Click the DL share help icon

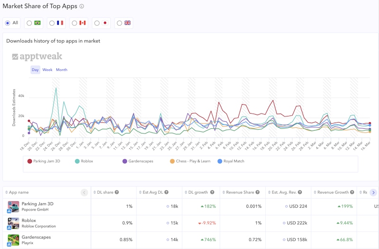pyautogui.click(x=117, y=193)
